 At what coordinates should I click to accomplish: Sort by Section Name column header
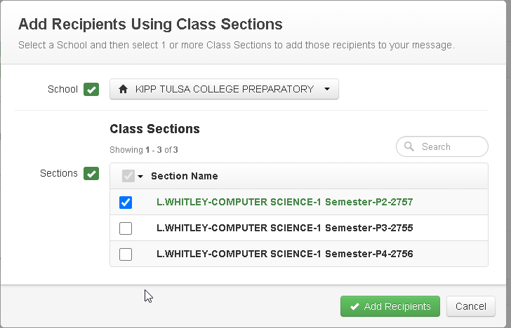(184, 176)
